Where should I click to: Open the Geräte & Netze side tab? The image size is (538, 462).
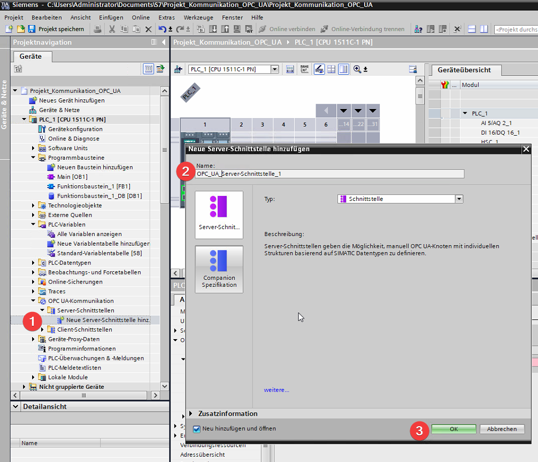pyautogui.click(x=4, y=105)
